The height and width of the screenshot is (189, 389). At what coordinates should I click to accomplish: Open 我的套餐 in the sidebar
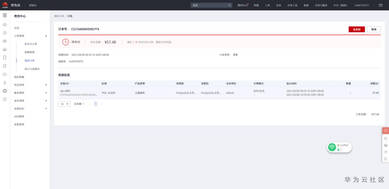(19, 77)
